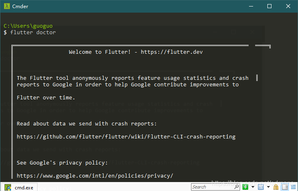The width and height of the screenshot is (298, 191).
Task: Expand the console switcher dropdown arrow
Action: [268, 187]
